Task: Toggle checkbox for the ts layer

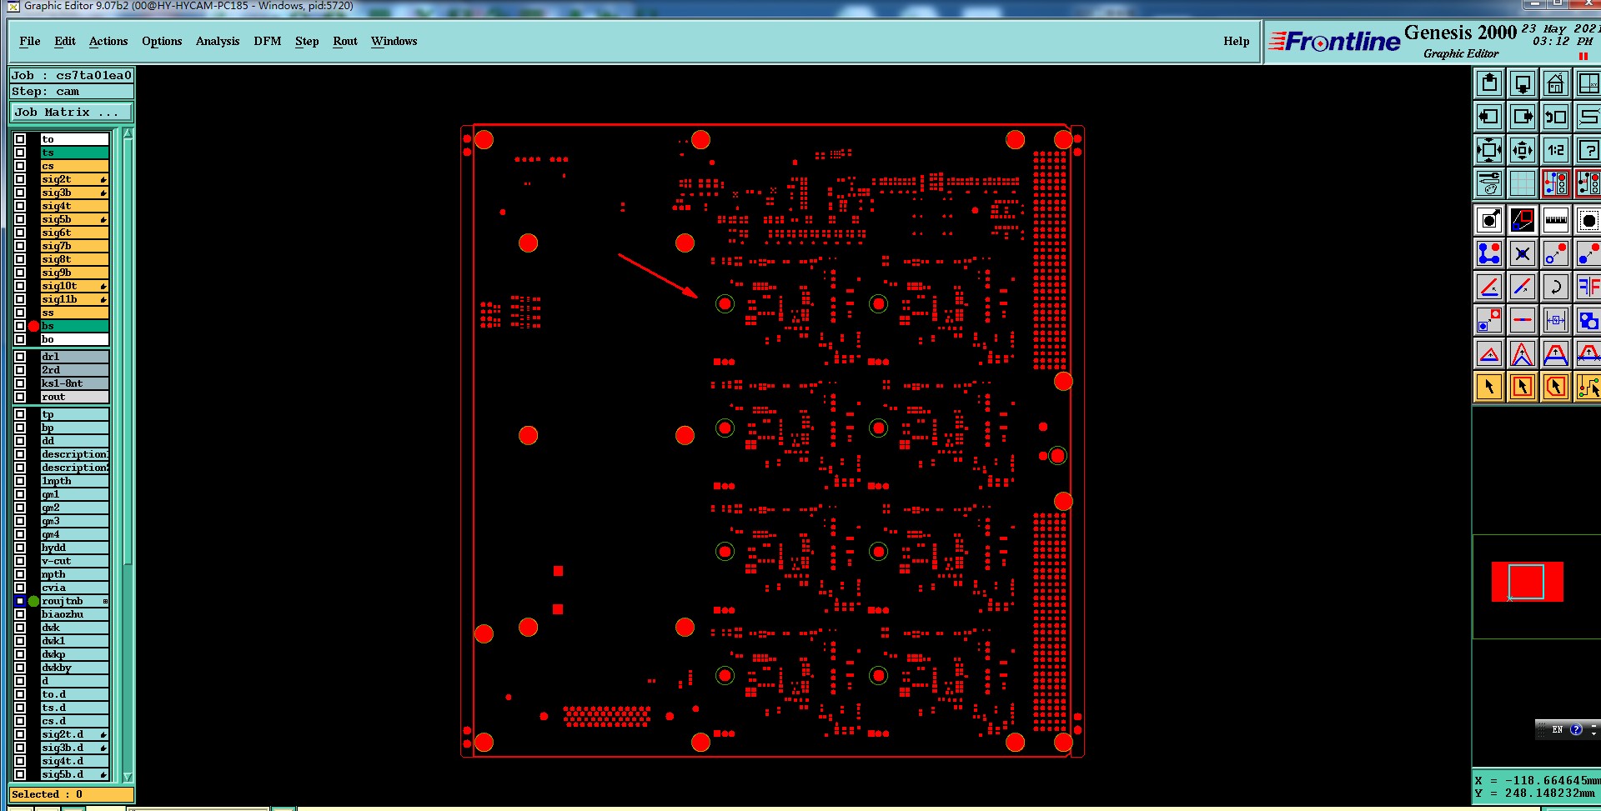Action: click(20, 153)
